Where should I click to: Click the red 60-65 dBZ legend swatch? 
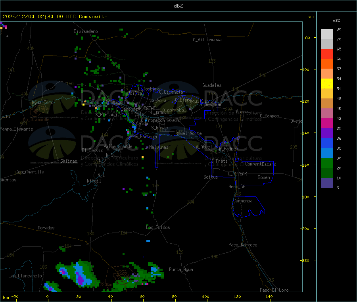(327, 54)
